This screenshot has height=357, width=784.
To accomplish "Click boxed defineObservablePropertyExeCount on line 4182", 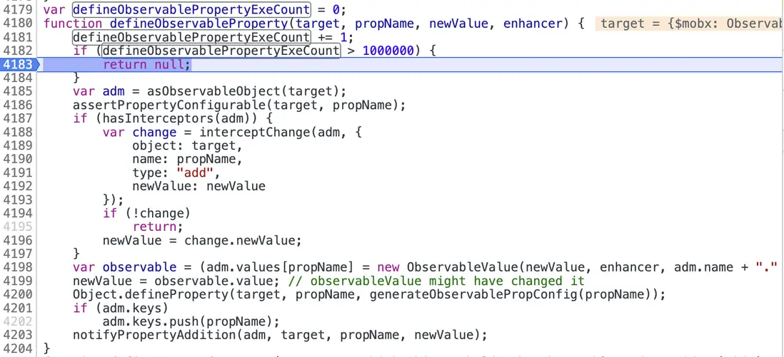I will (x=221, y=51).
